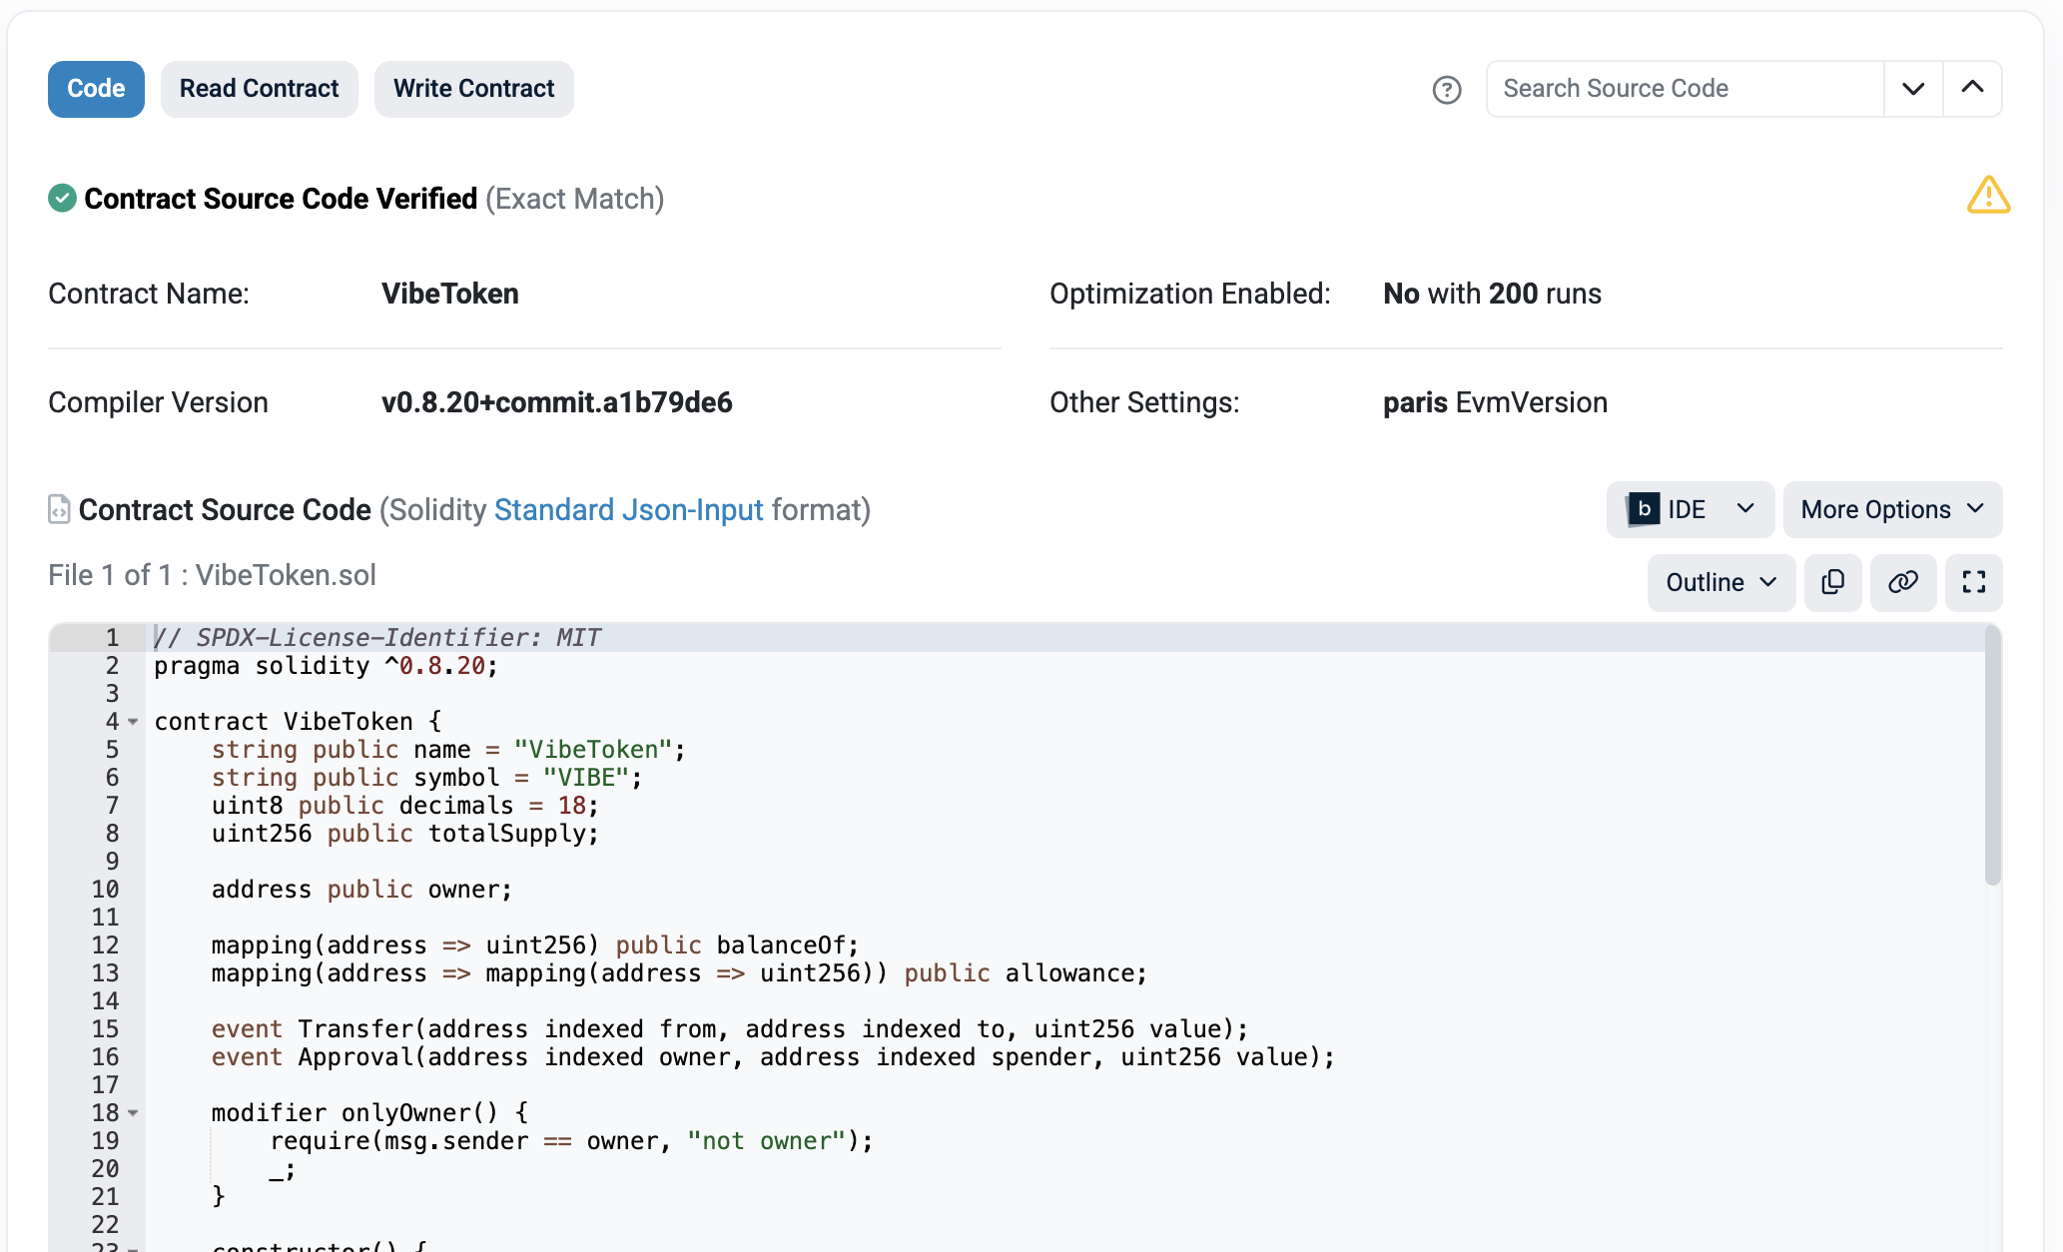
Task: Expand the code viewer to fullscreen
Action: click(1974, 582)
